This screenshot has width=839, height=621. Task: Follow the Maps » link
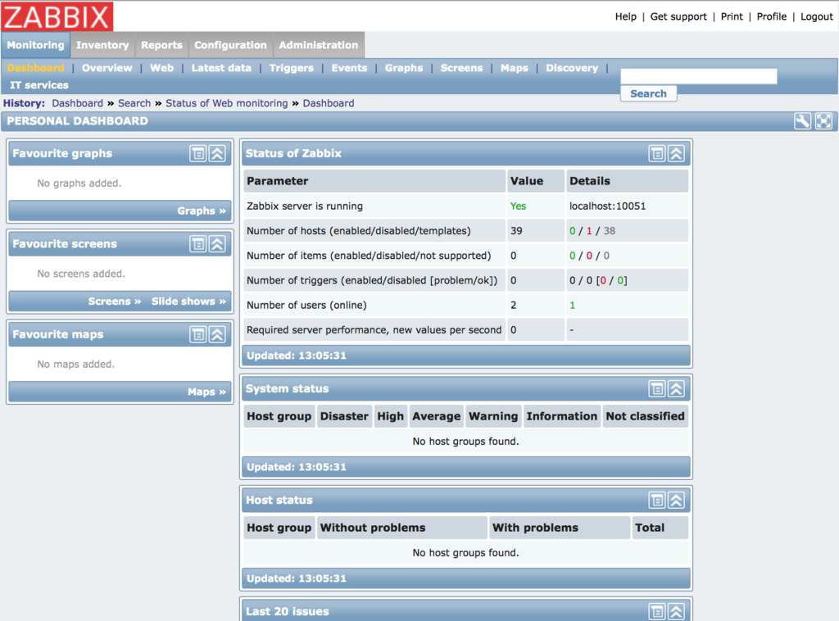click(206, 392)
